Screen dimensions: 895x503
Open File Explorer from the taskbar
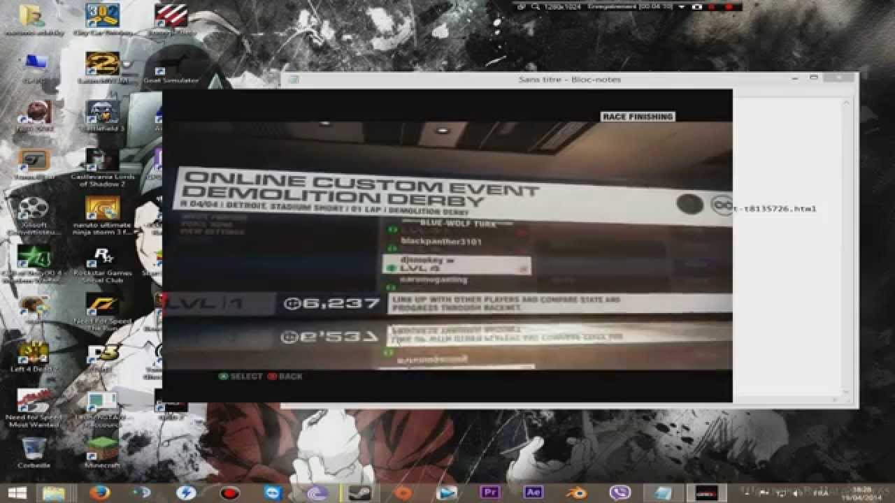coord(54,493)
